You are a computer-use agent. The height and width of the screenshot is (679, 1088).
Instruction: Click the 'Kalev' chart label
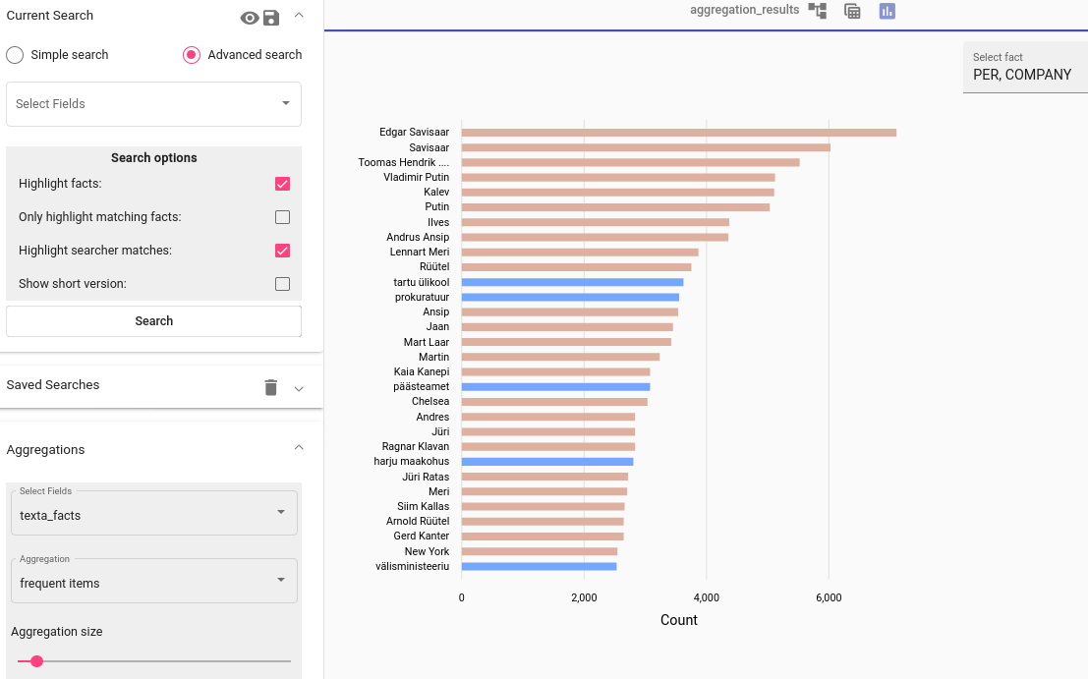pos(436,193)
